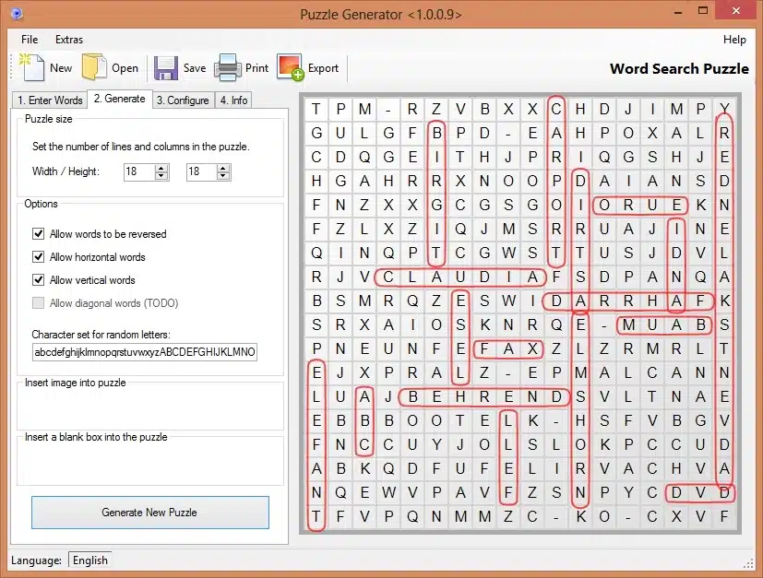Image resolution: width=763 pixels, height=578 pixels.
Task: Click the Print printer icon
Action: (228, 67)
